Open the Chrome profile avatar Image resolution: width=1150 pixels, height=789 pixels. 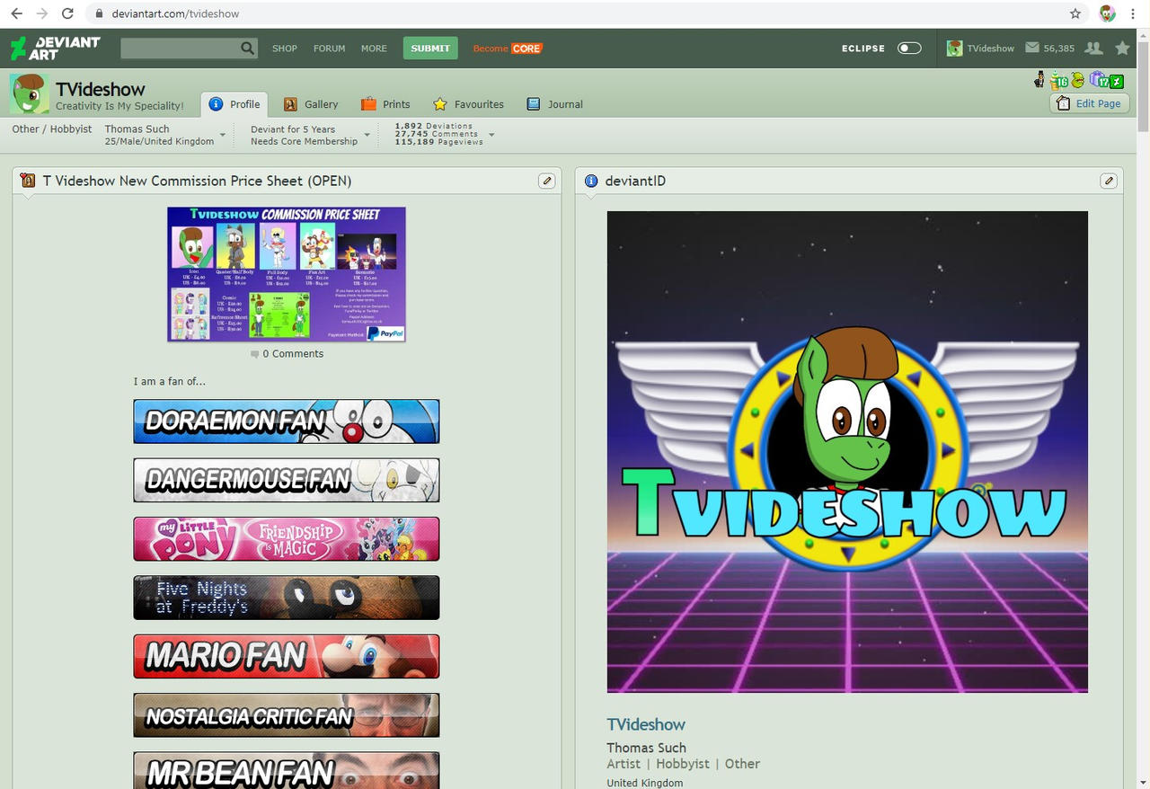pyautogui.click(x=1108, y=13)
